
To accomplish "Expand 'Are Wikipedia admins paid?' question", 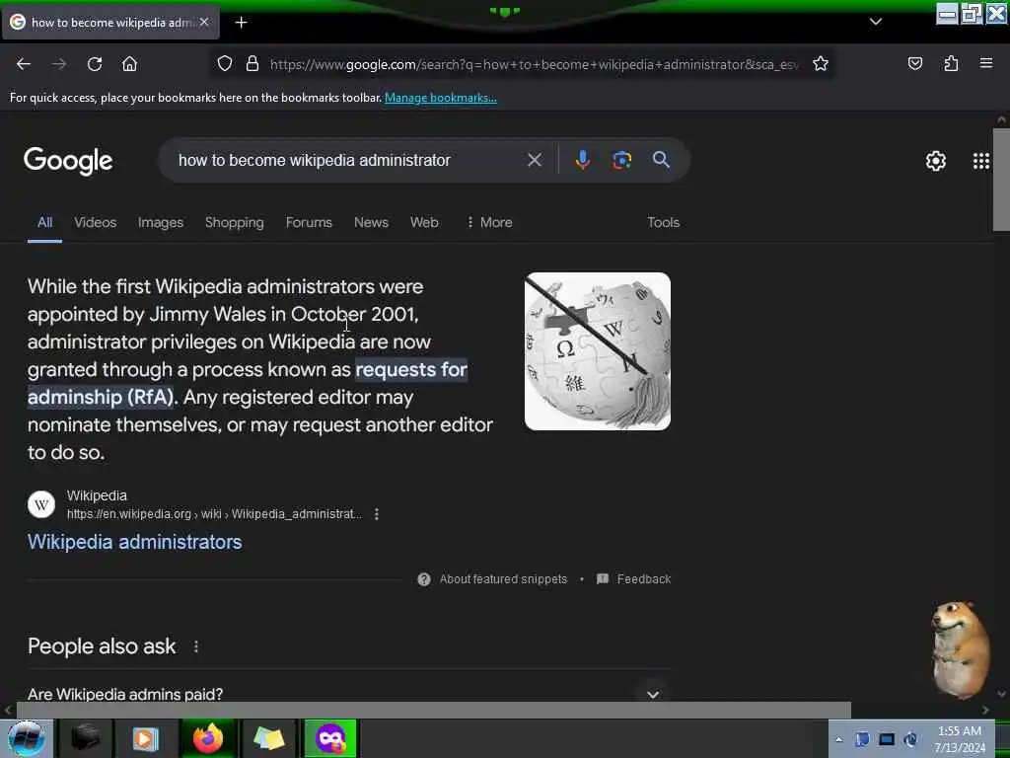I will coord(349,694).
